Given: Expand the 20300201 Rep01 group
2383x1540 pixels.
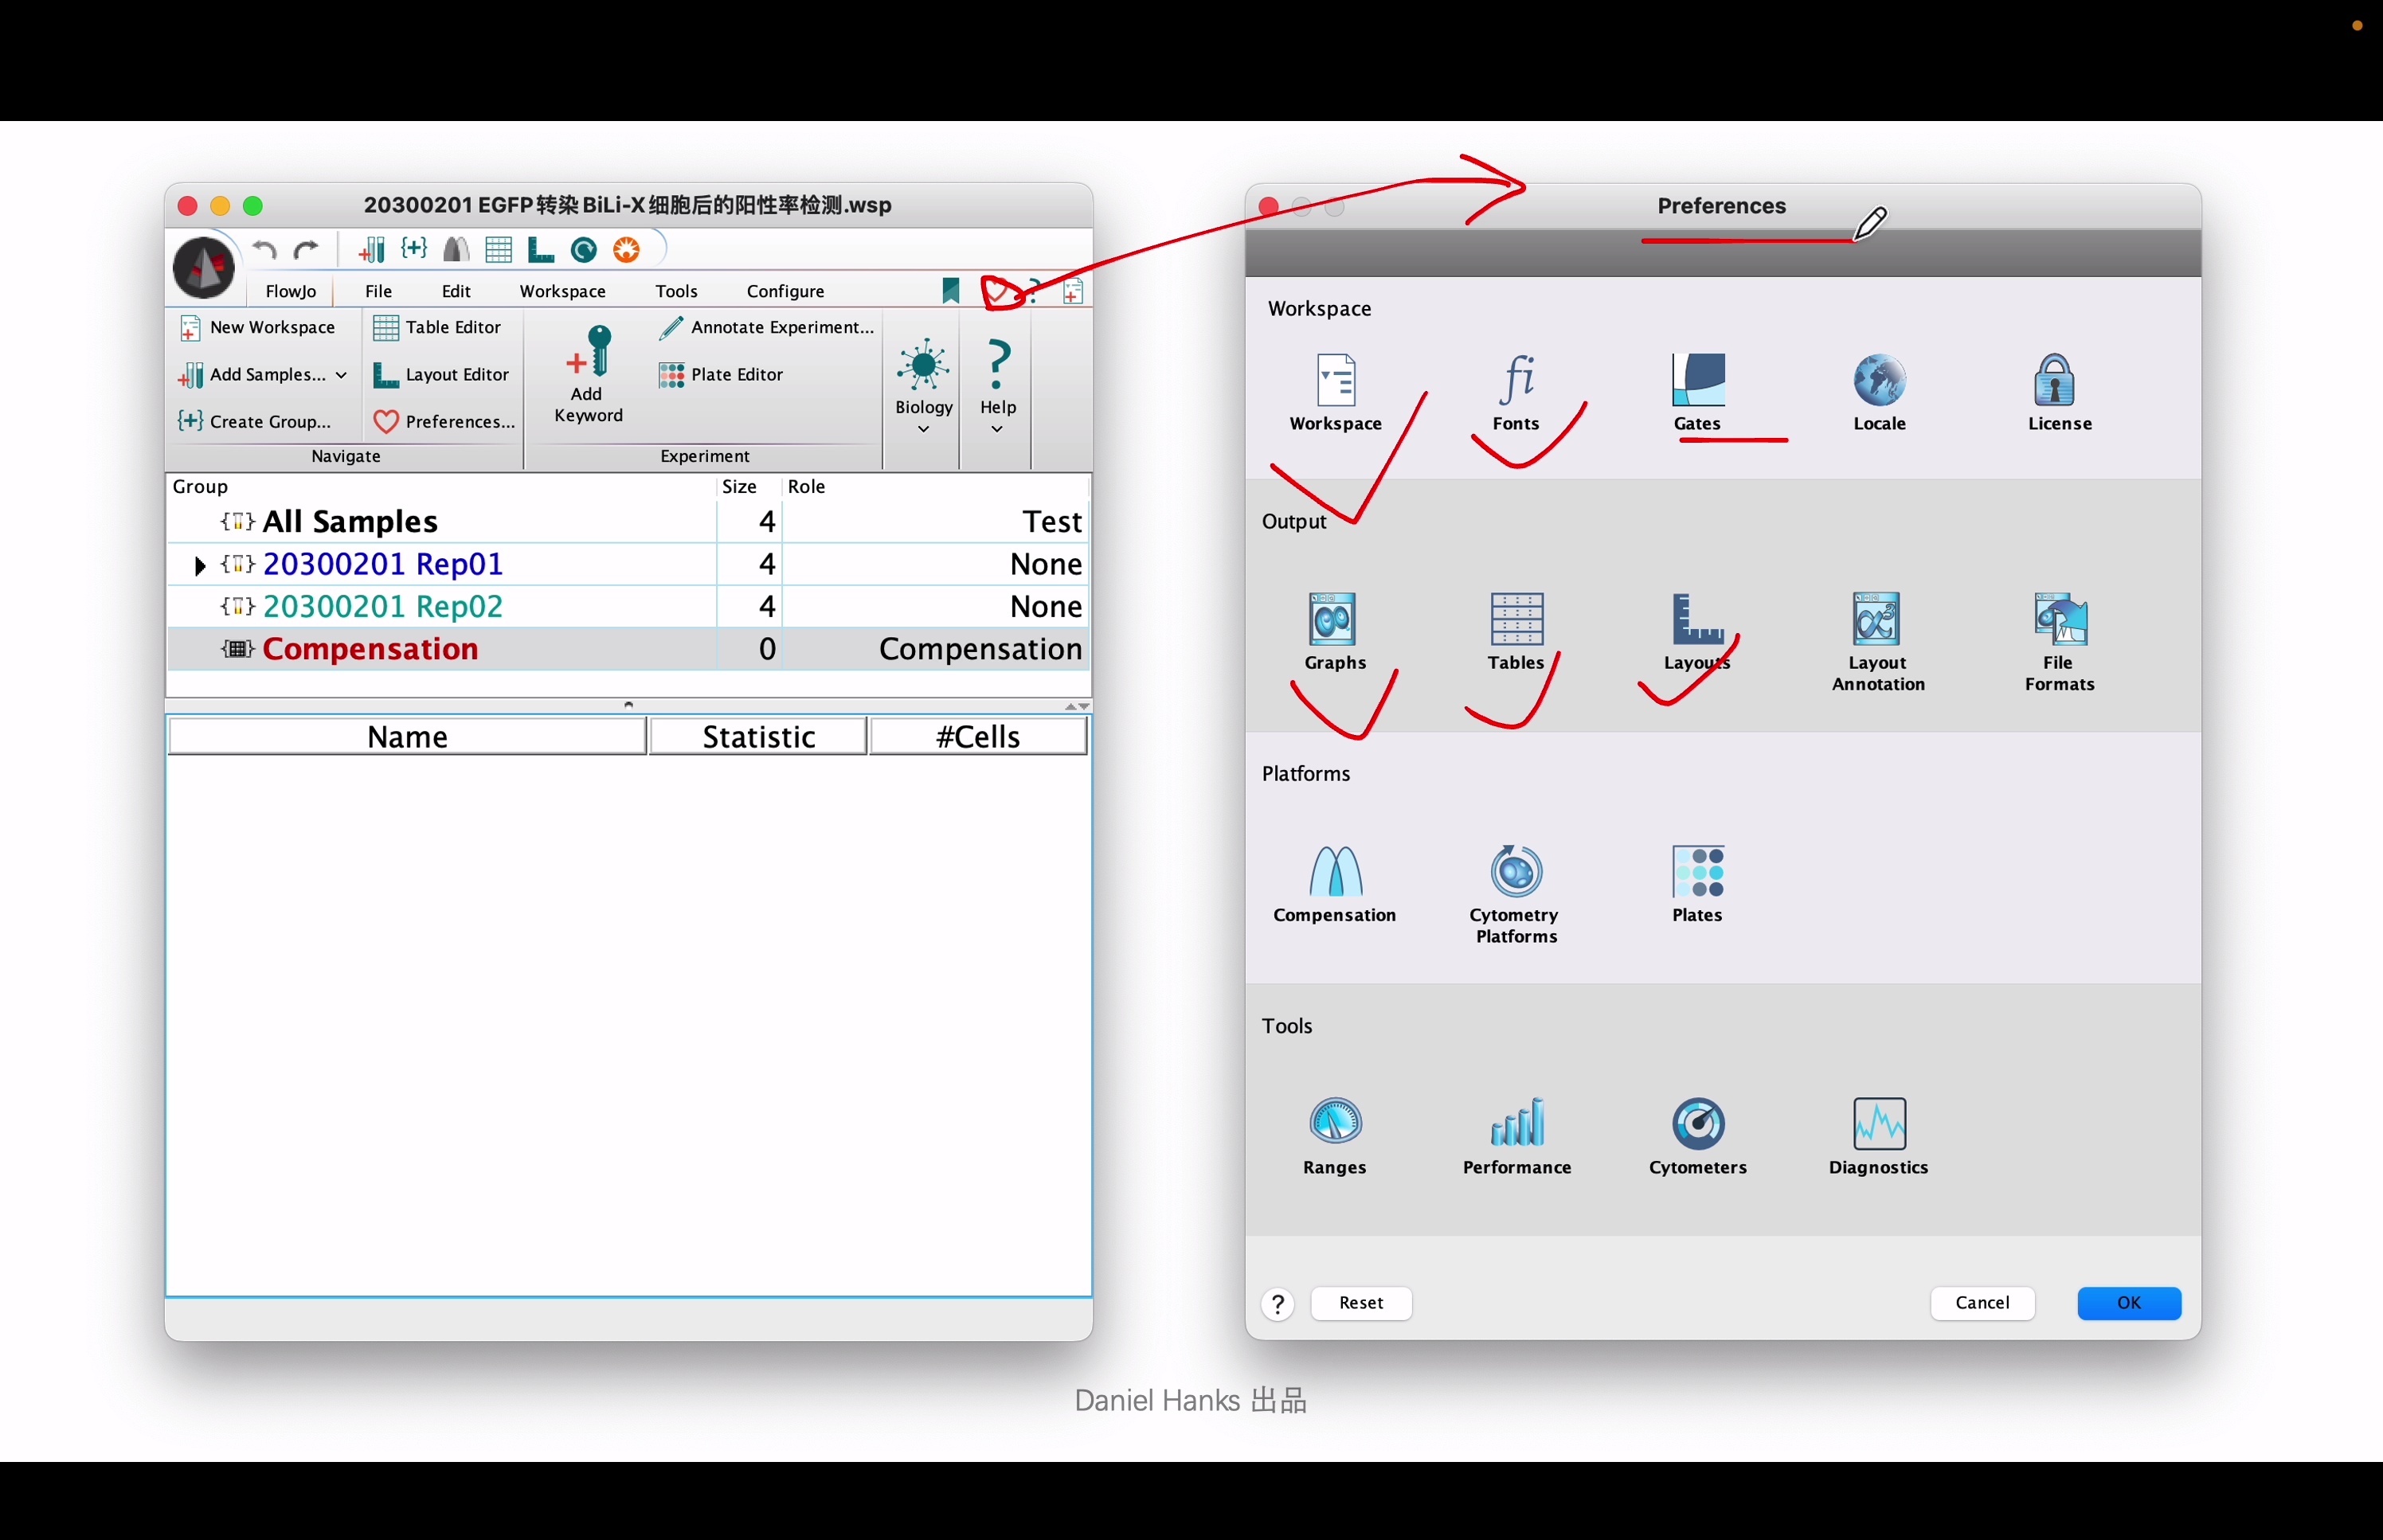Looking at the screenshot, I should pyautogui.click(x=200, y=566).
